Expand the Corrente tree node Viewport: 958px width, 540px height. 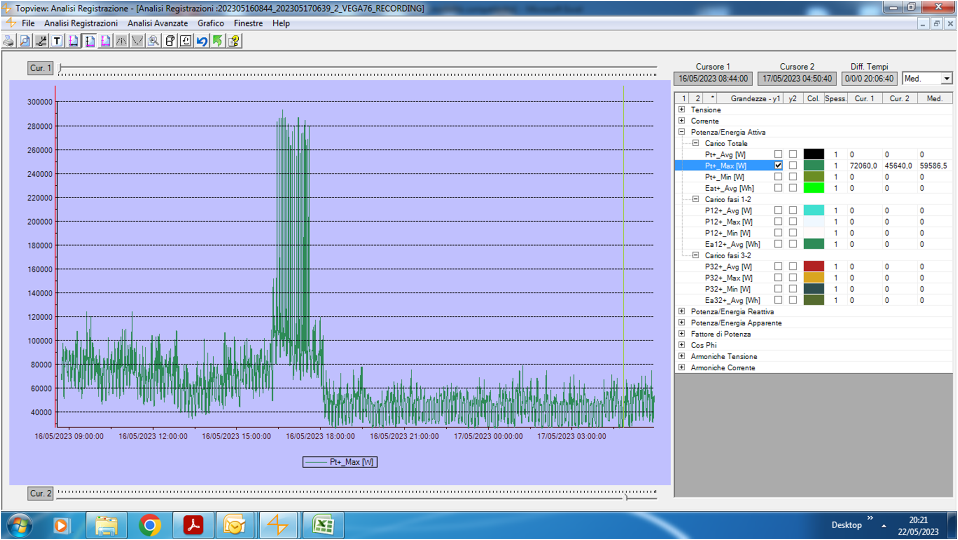(x=682, y=121)
